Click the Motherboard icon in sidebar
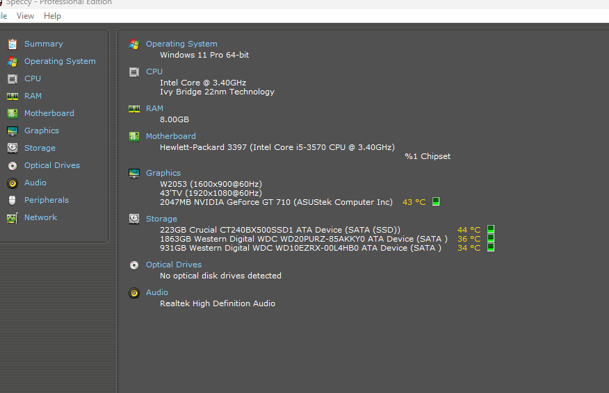 13,114
